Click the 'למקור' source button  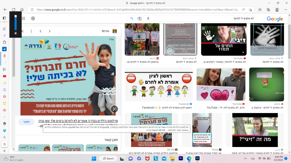[x=26, y=122]
